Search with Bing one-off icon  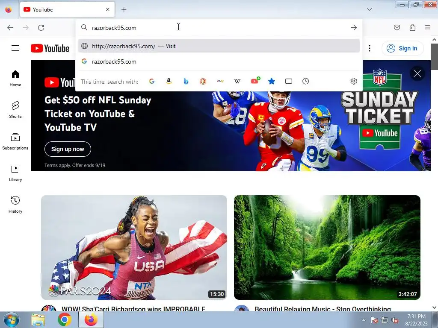point(186,81)
